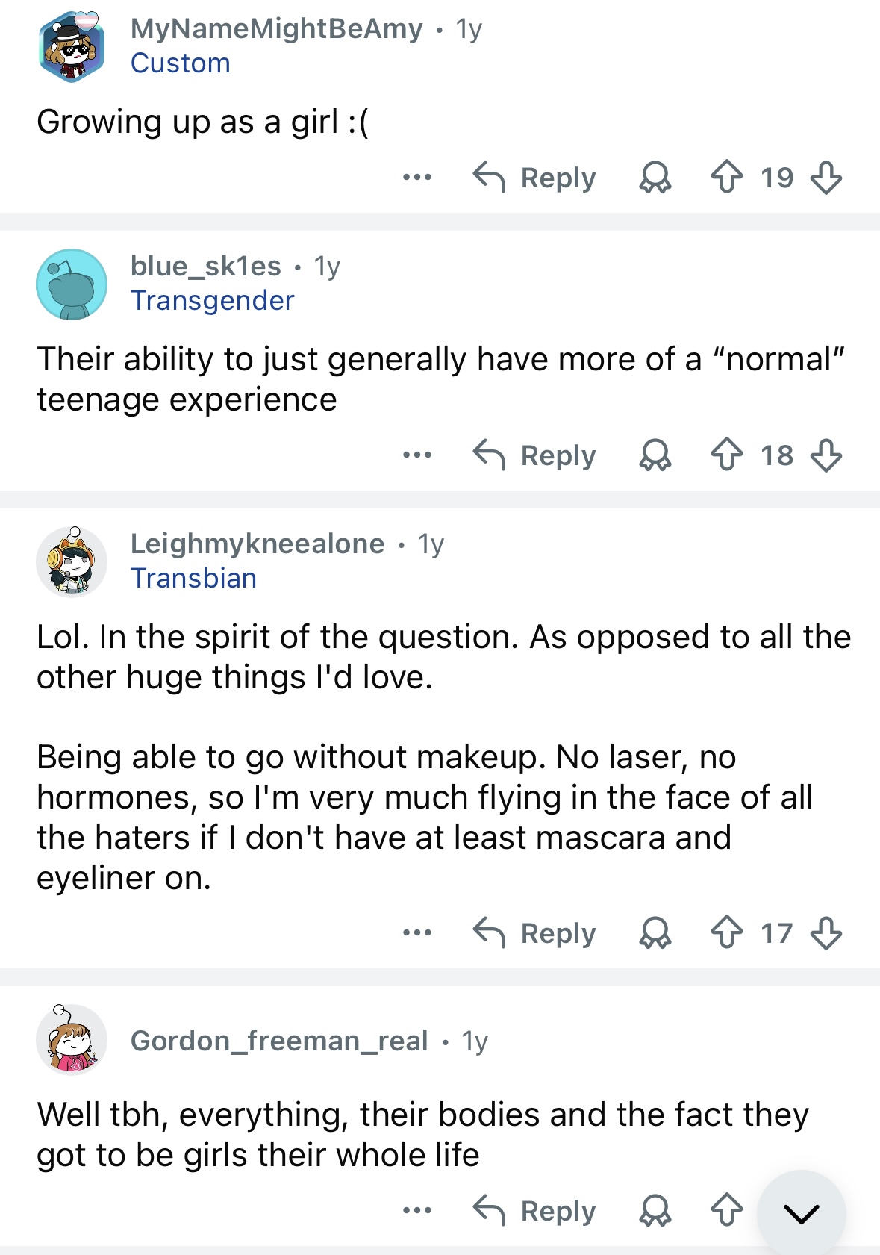Reply to MyNameMightBeAmy's comment
This screenshot has width=880, height=1255.
[535, 178]
